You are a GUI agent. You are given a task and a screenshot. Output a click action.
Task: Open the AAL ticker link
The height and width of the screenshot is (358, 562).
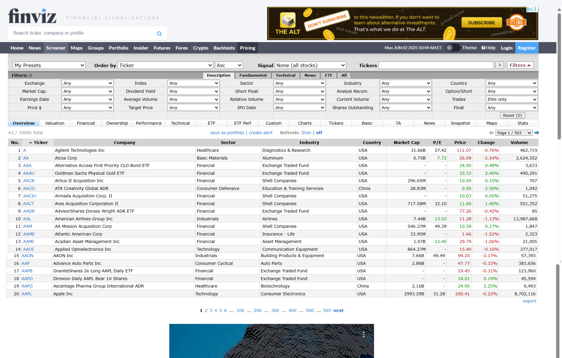pos(27,219)
